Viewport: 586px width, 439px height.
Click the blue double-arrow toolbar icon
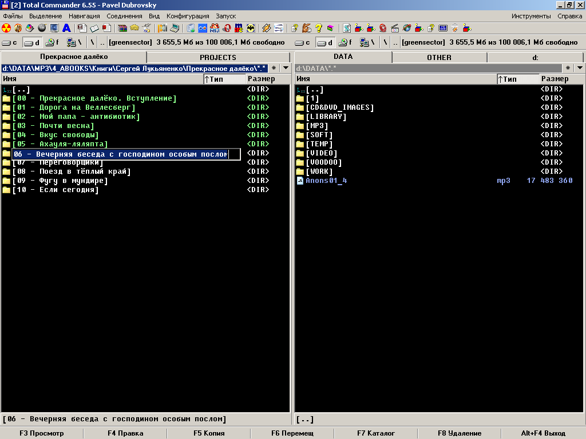[203, 29]
